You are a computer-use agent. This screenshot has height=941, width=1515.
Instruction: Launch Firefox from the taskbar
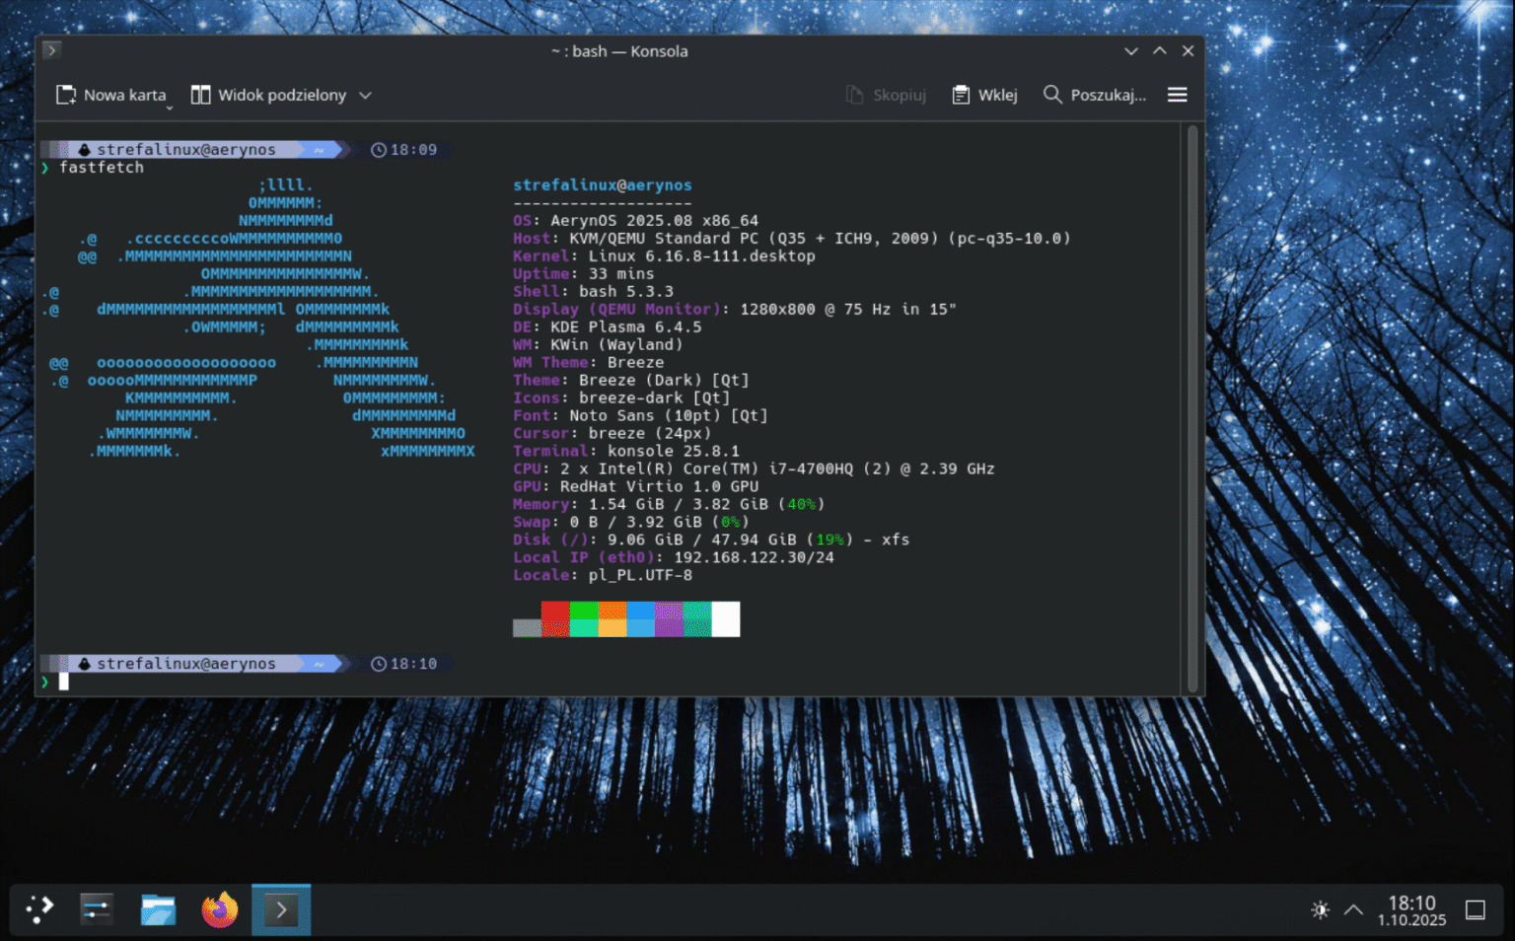pyautogui.click(x=219, y=908)
